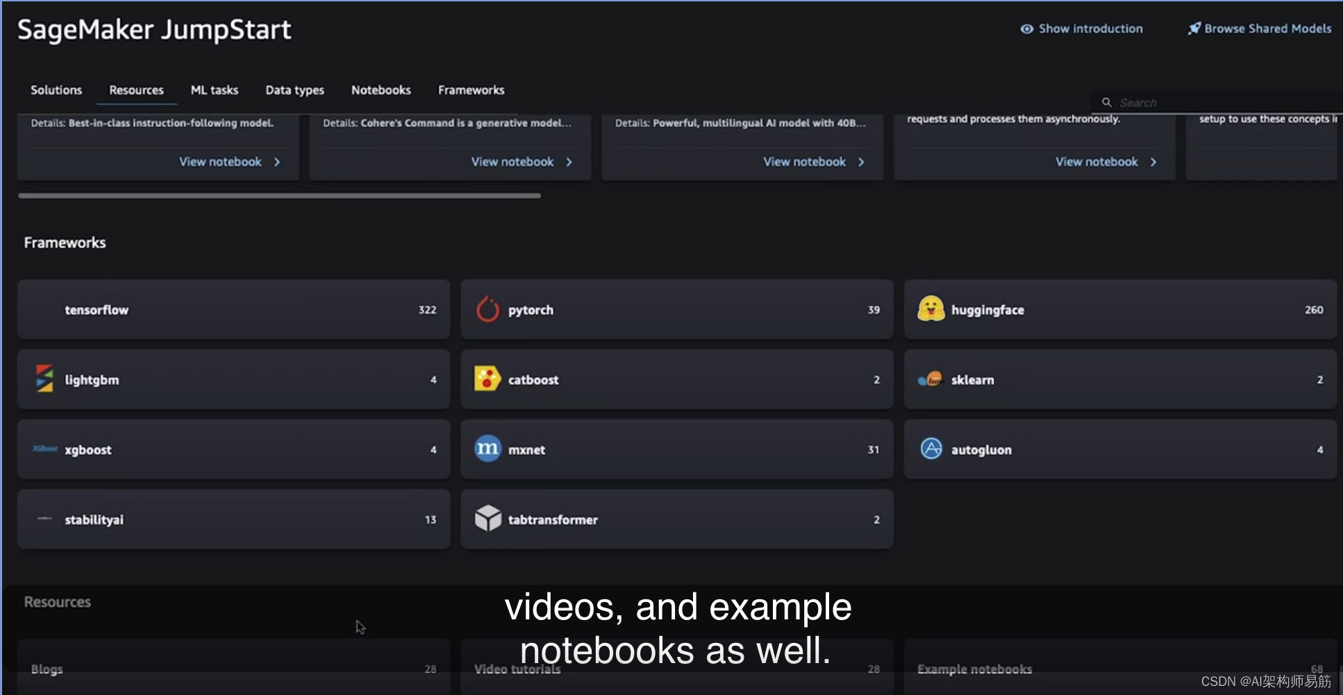1343x695 pixels.
Task: Click the horizontal scrollbar under notebook cards
Action: [x=279, y=196]
